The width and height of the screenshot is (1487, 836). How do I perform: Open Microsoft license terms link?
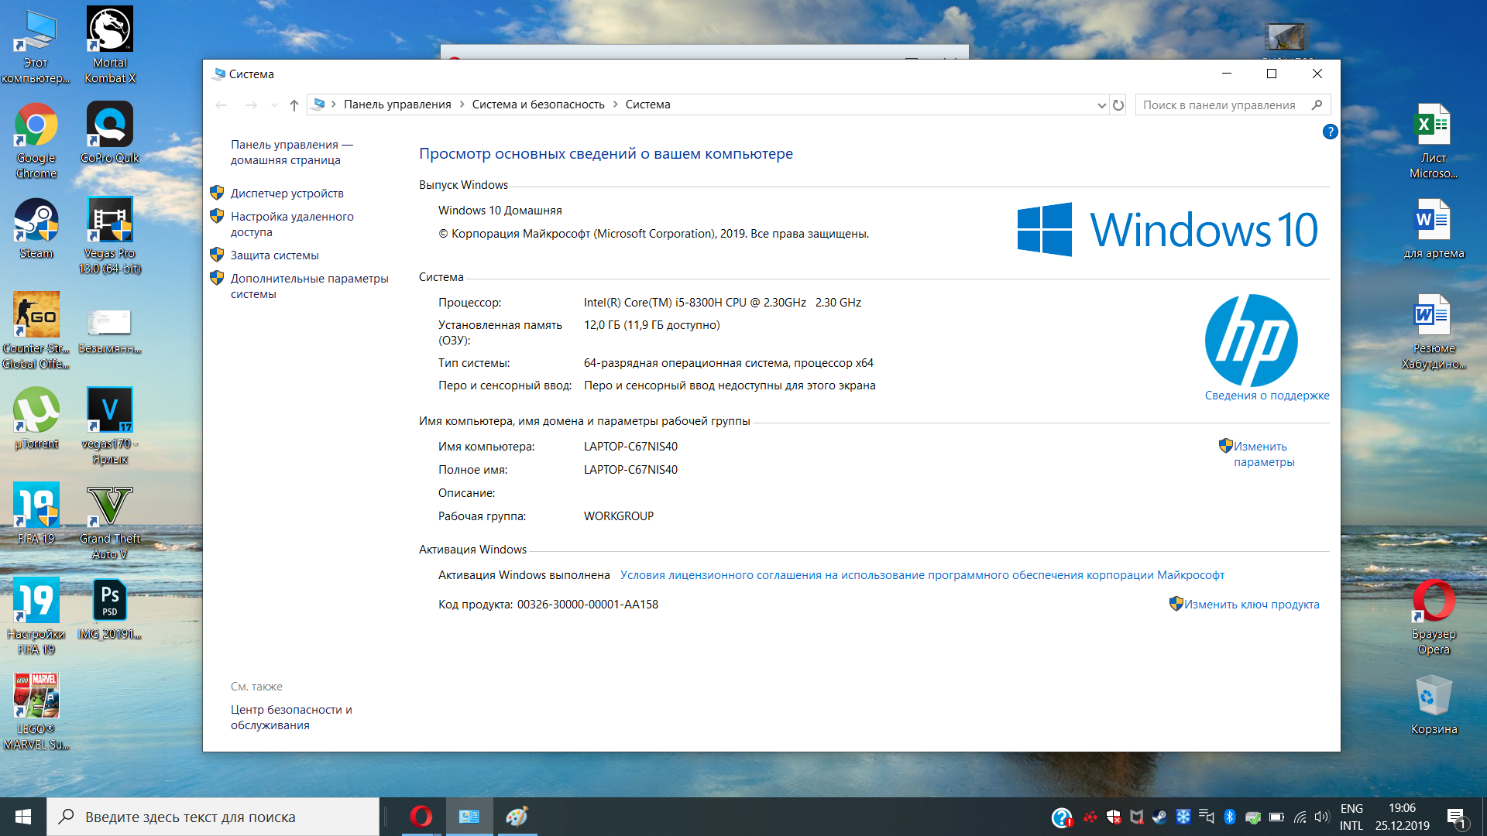pyautogui.click(x=922, y=575)
